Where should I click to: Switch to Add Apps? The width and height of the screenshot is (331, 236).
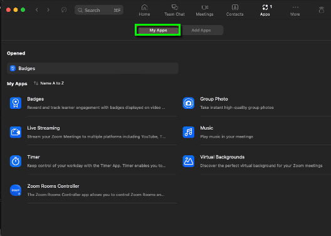(x=201, y=30)
